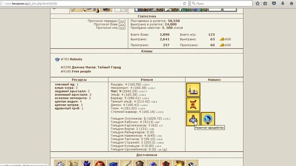Click the Пройдено квестов: 5, 500 line
296x166 pixels.
157,28
